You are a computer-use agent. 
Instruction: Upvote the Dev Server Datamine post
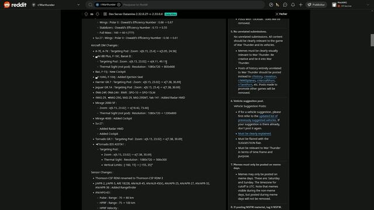pyautogui.click(x=86, y=14)
